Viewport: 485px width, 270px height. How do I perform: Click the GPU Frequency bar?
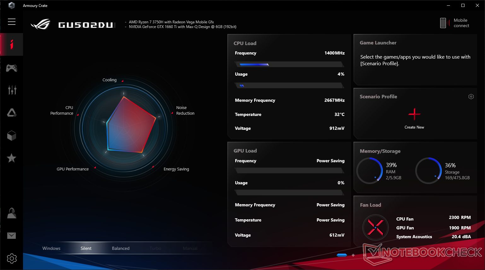coord(289,170)
